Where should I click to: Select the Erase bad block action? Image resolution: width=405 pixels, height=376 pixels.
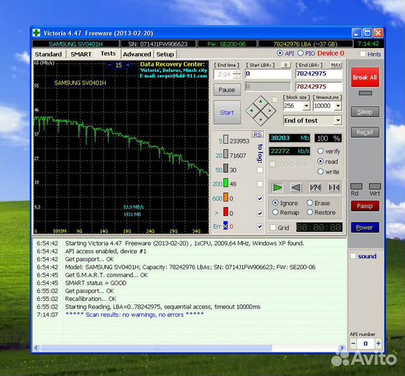click(310, 203)
